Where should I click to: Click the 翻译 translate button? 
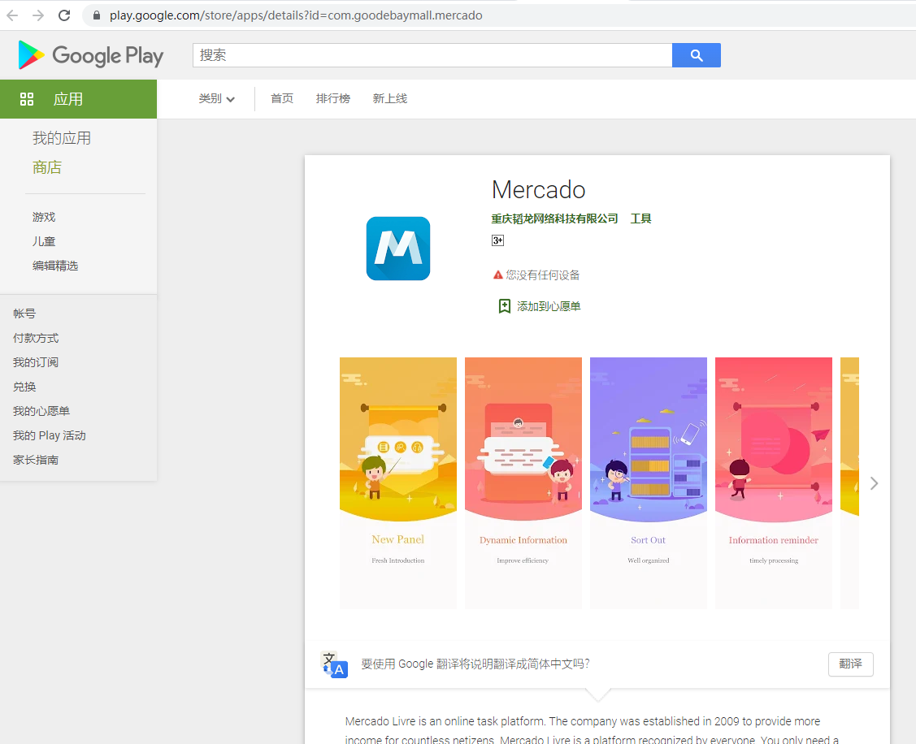coord(850,664)
